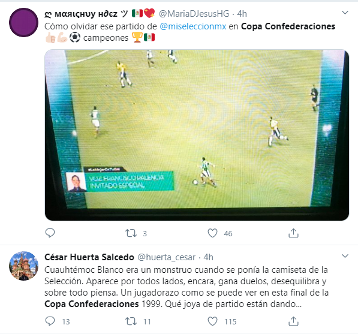
Task: Share César Huerta Salcedo's tweet
Action: (x=293, y=321)
